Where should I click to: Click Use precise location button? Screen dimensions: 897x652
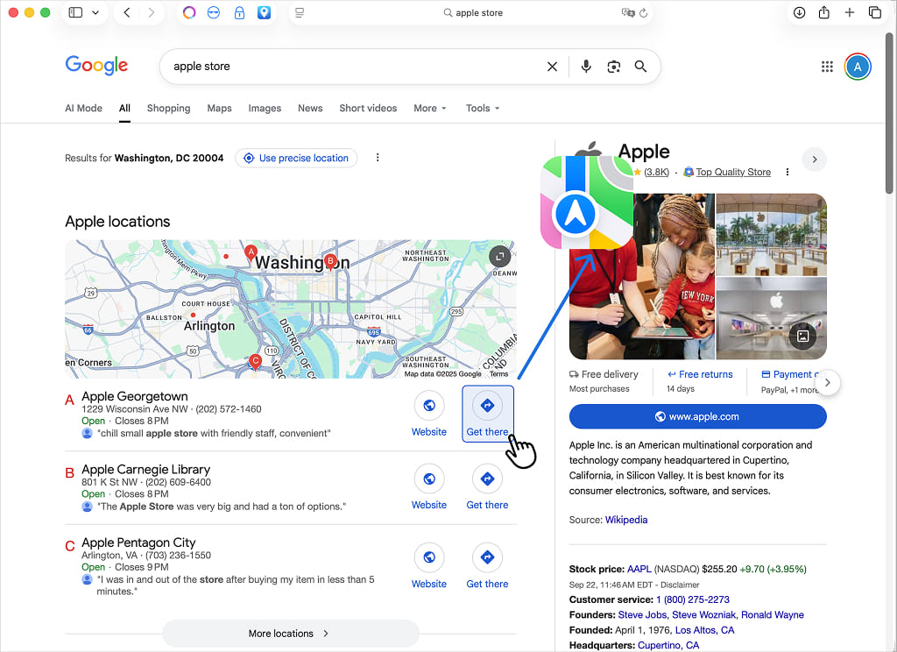pyautogui.click(x=296, y=158)
